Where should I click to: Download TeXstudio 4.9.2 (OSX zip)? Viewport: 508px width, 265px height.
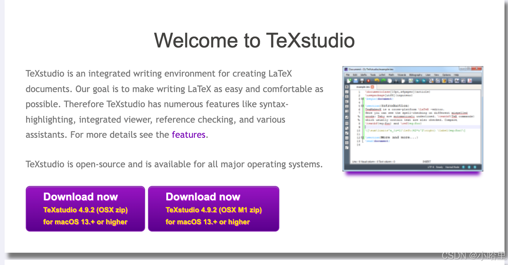(85, 209)
